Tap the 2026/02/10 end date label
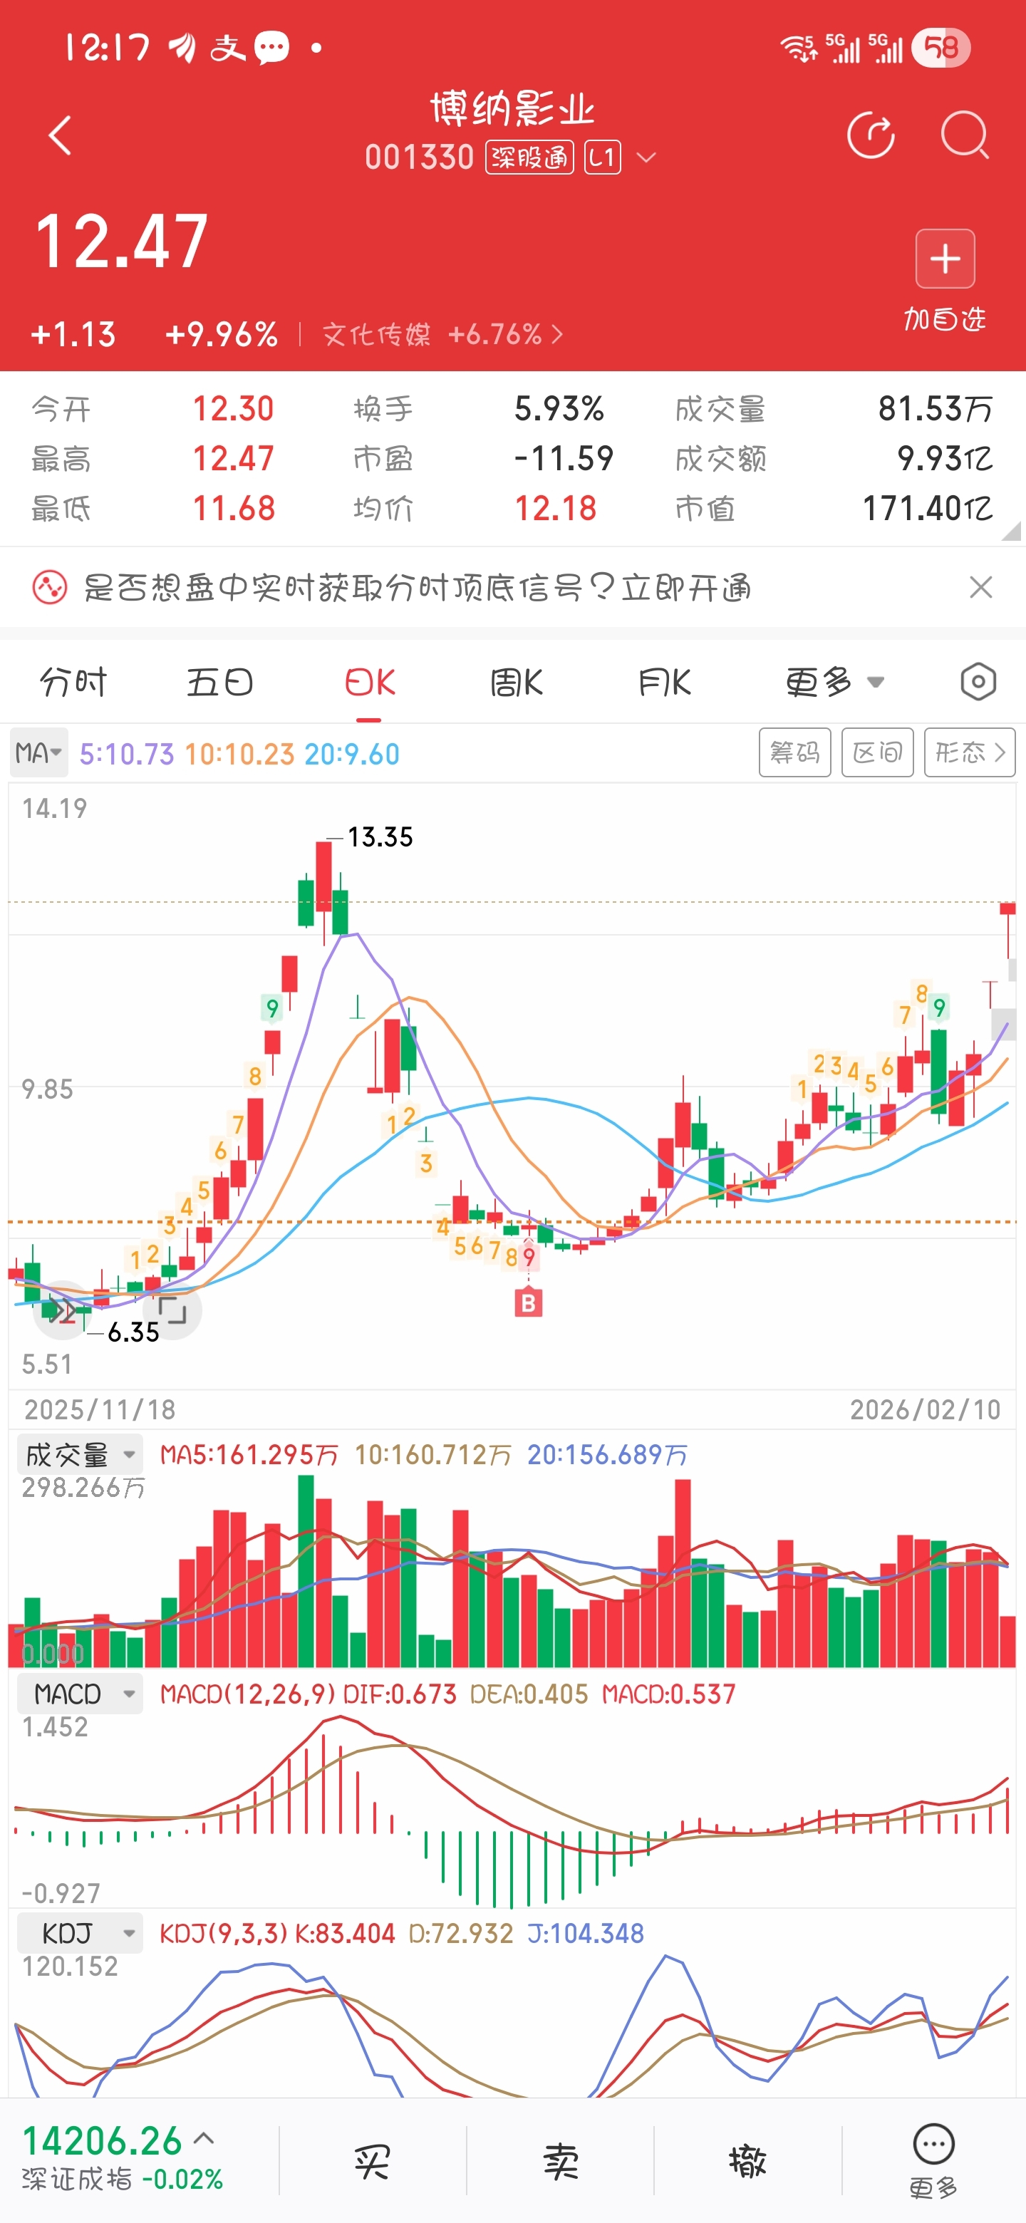The image size is (1026, 2223). point(925,1409)
